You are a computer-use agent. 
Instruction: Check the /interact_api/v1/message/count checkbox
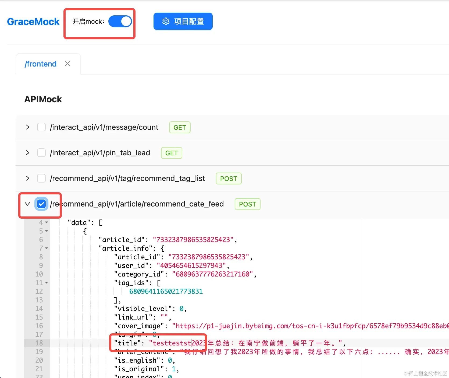pyautogui.click(x=41, y=127)
